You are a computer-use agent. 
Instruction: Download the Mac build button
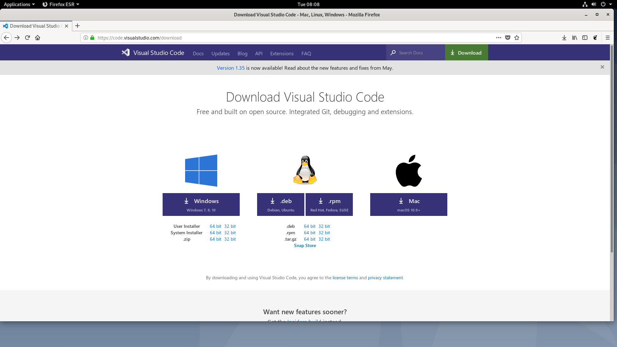409,204
